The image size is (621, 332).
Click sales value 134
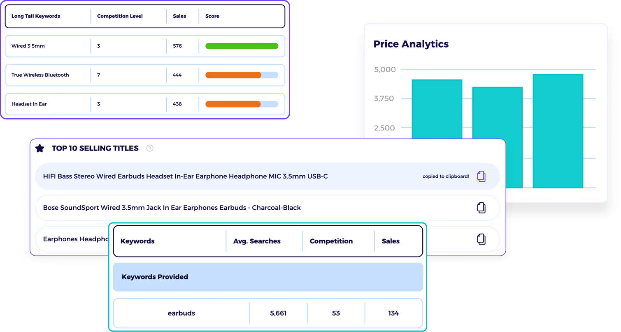coord(393,314)
